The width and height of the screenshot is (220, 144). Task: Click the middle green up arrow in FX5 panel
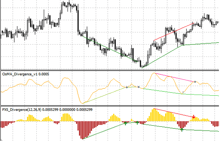click(x=137, y=123)
